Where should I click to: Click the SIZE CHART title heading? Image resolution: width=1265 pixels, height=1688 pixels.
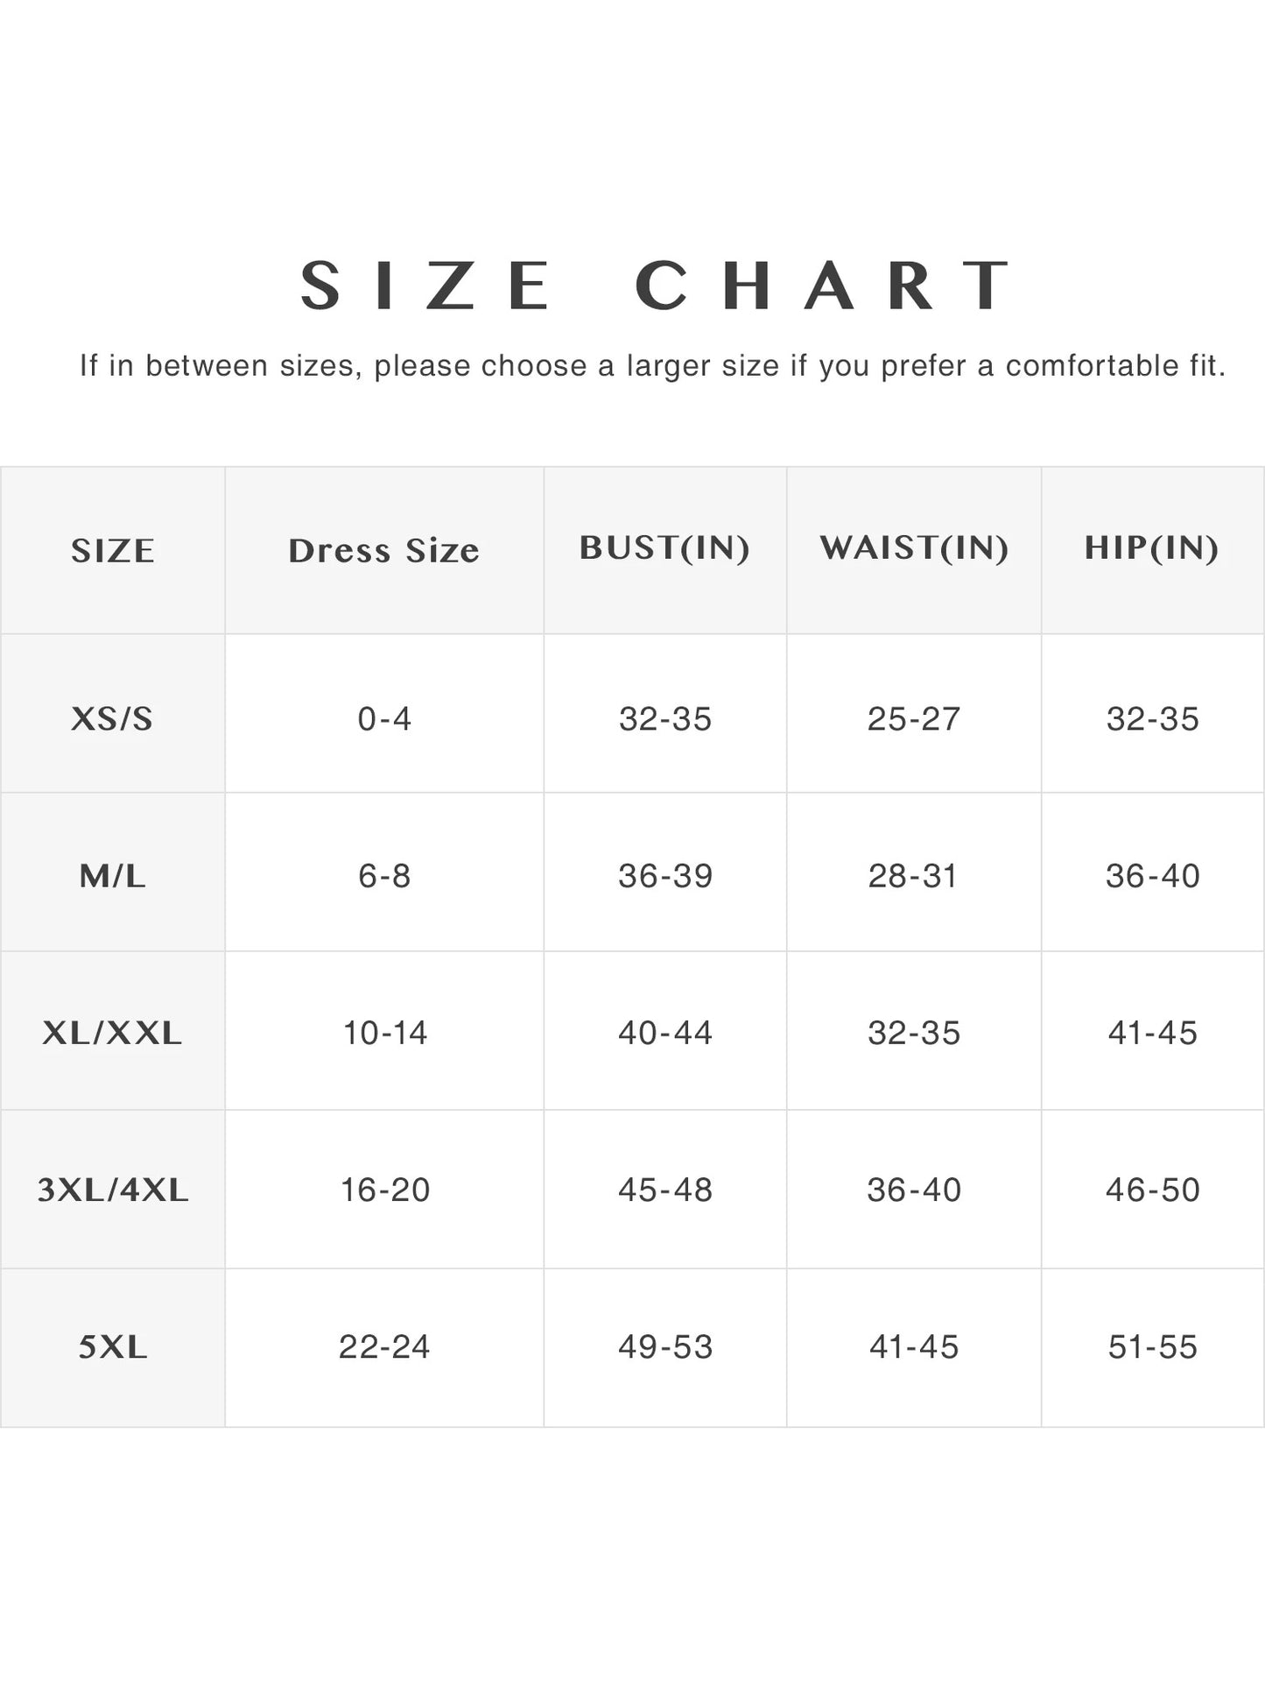pyautogui.click(x=655, y=286)
